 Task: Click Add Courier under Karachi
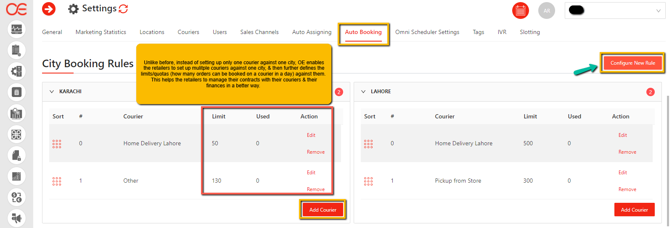pos(323,210)
